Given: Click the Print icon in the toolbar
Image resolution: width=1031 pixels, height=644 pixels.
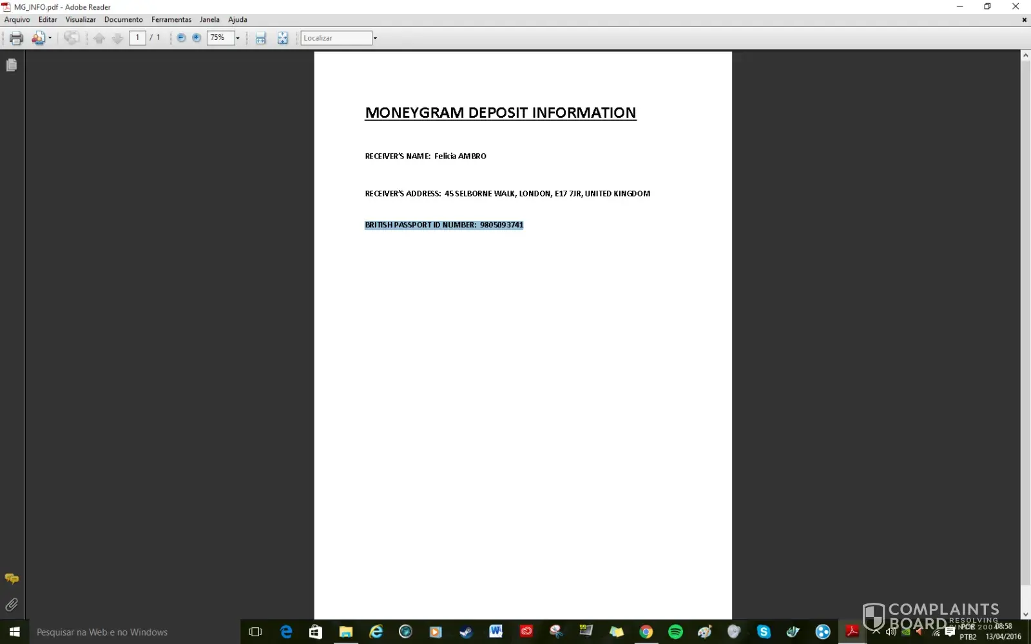Looking at the screenshot, I should click(x=16, y=38).
